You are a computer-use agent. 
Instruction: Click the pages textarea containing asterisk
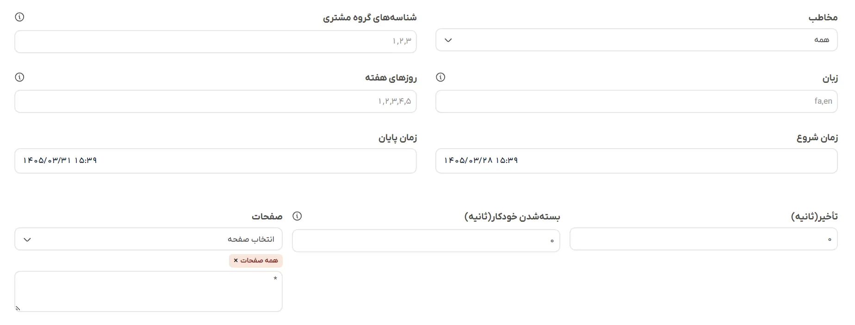click(x=149, y=291)
